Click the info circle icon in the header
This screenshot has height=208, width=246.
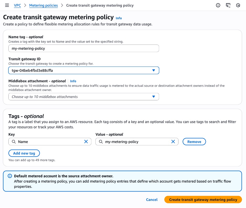[x=218, y=5]
